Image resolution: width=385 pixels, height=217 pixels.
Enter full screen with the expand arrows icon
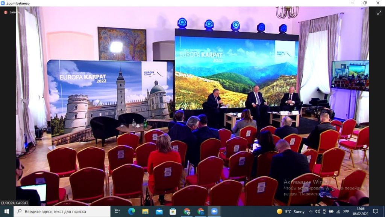[x=379, y=12]
